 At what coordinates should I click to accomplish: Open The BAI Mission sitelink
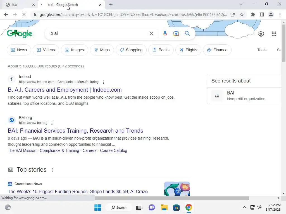tap(22, 150)
